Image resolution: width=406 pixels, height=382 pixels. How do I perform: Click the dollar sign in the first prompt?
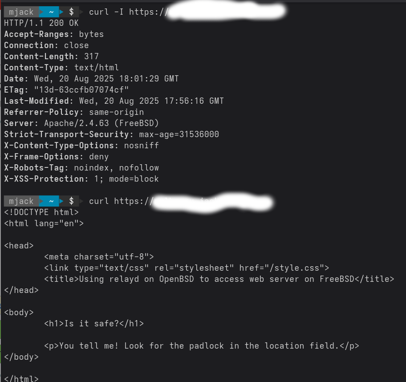point(71,12)
